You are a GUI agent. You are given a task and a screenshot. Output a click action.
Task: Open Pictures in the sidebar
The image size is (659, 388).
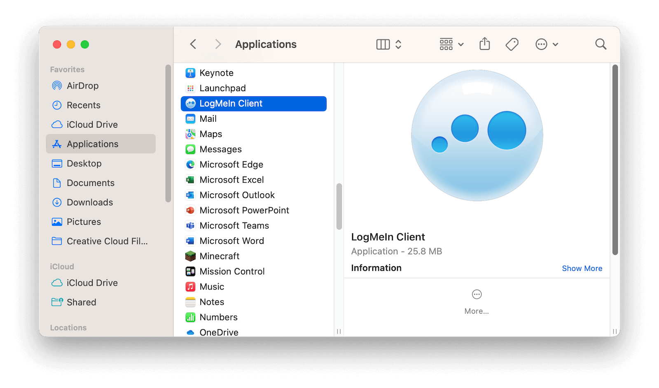pyautogui.click(x=101, y=221)
